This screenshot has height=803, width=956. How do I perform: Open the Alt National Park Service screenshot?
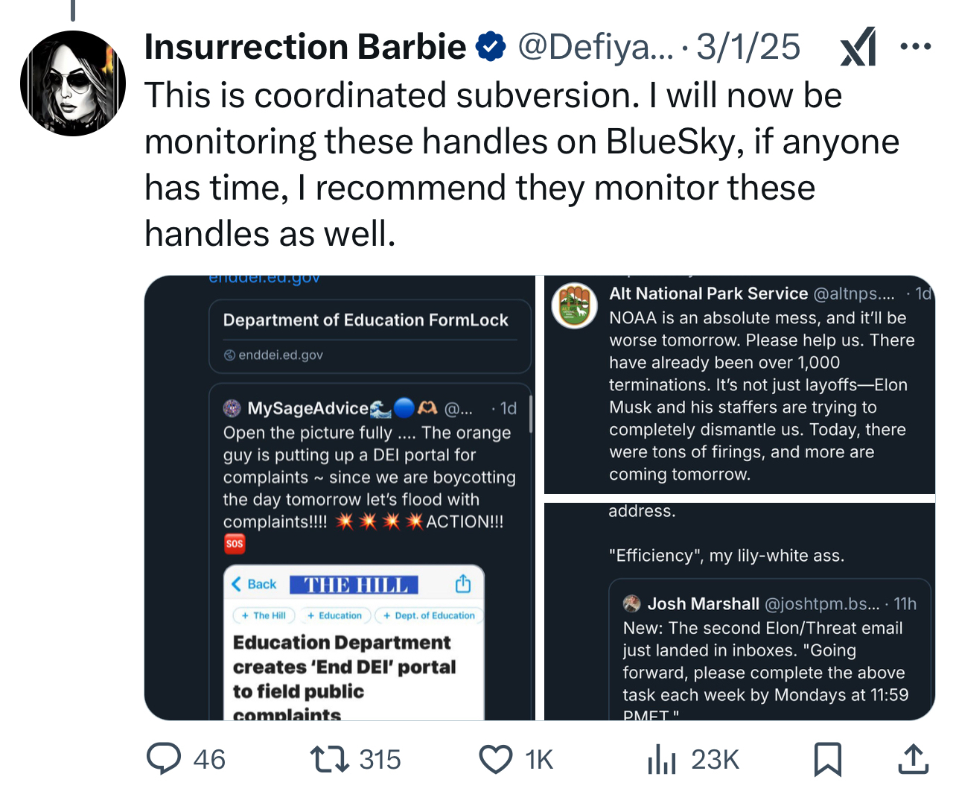(739, 384)
